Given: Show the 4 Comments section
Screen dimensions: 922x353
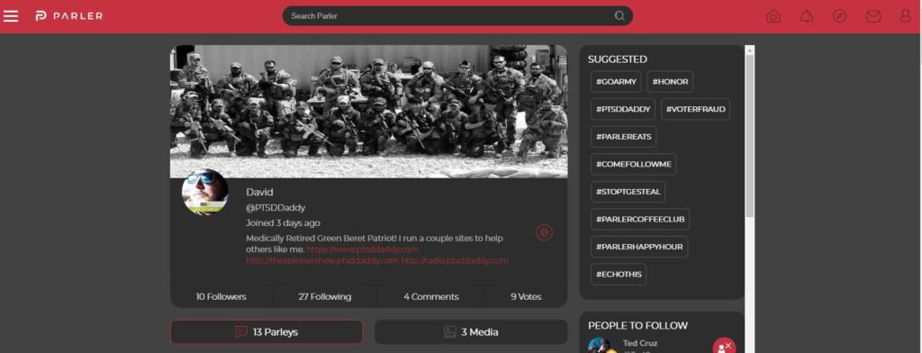Looking at the screenshot, I should coord(431,296).
